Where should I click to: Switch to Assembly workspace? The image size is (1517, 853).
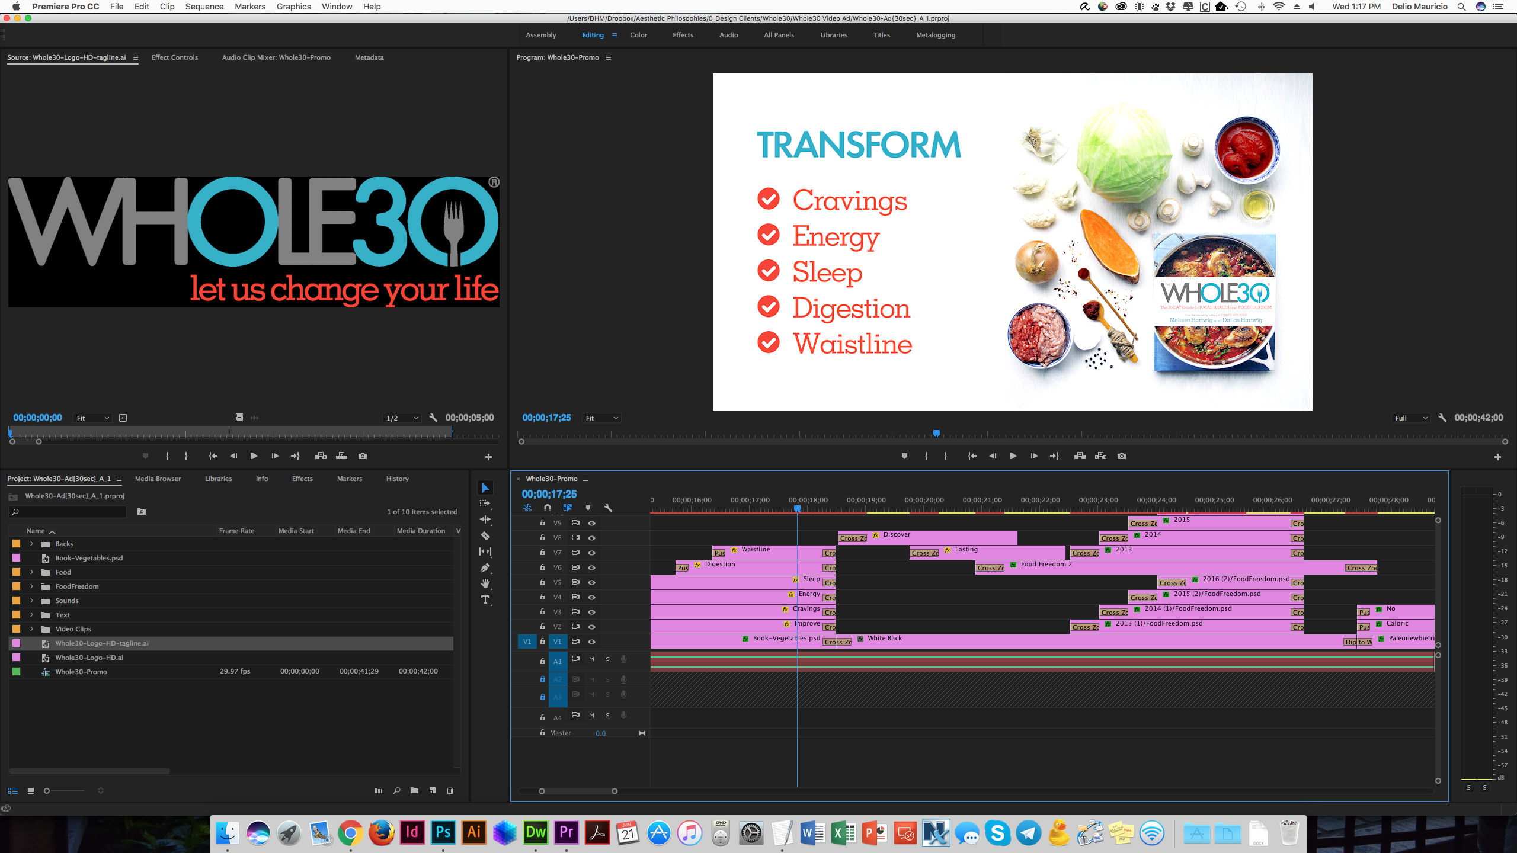tap(541, 35)
